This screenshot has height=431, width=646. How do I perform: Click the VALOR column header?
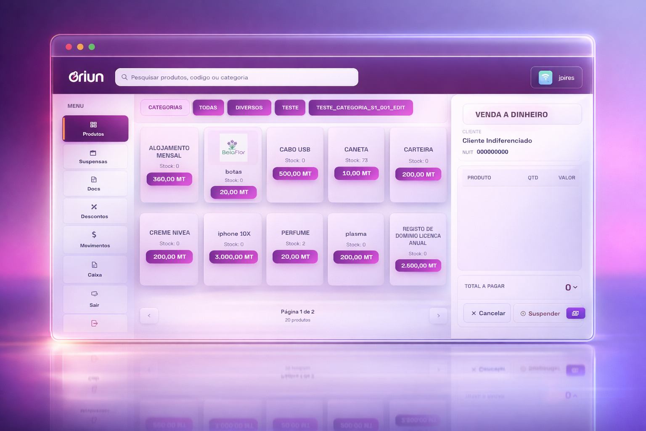coord(567,178)
